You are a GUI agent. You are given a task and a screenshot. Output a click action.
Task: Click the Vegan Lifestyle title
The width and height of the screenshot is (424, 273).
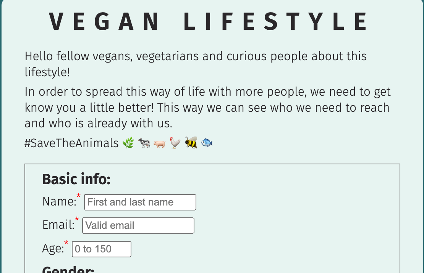[208, 22]
